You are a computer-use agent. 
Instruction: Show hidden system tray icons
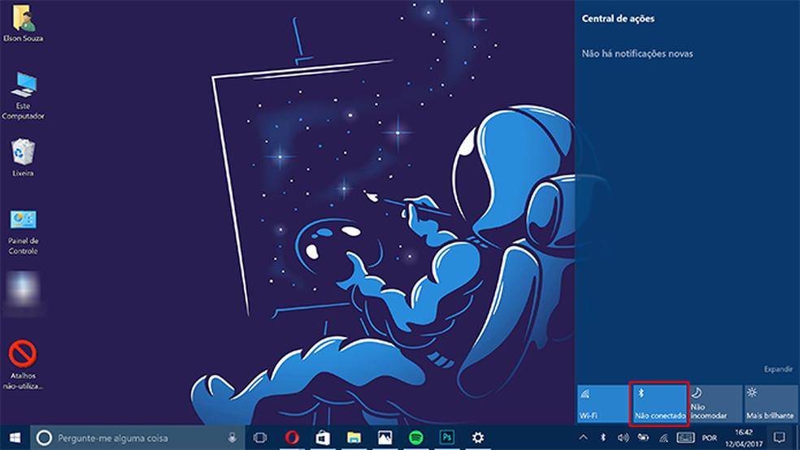[583, 438]
